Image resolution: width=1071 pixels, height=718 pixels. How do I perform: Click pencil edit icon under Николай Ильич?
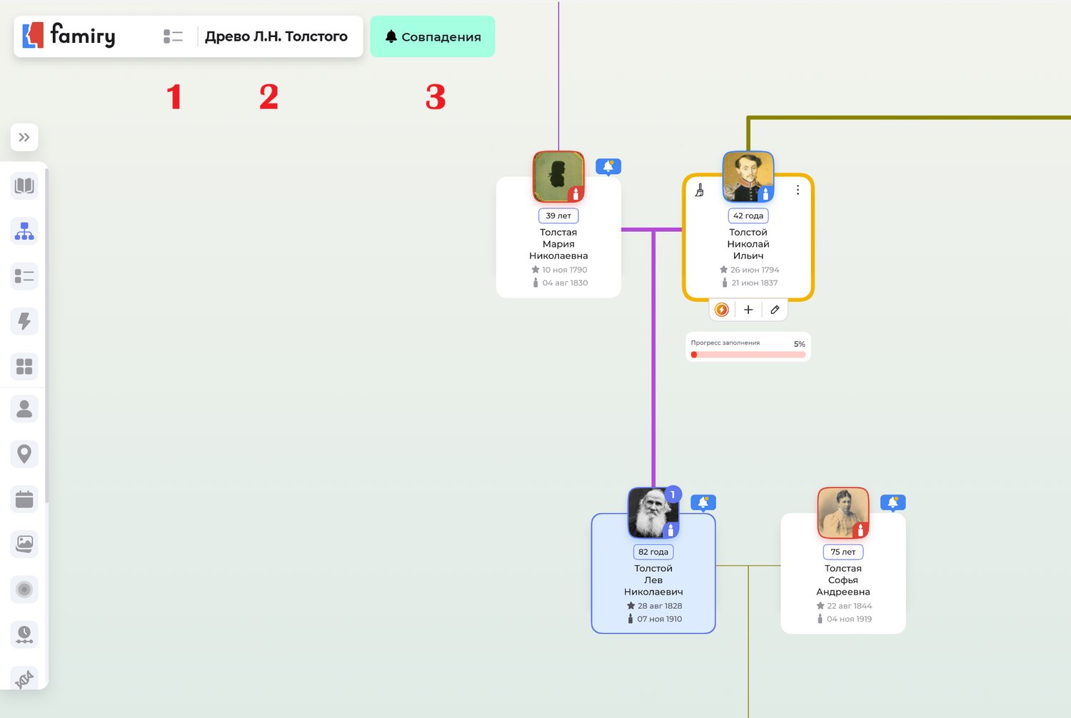(x=775, y=310)
